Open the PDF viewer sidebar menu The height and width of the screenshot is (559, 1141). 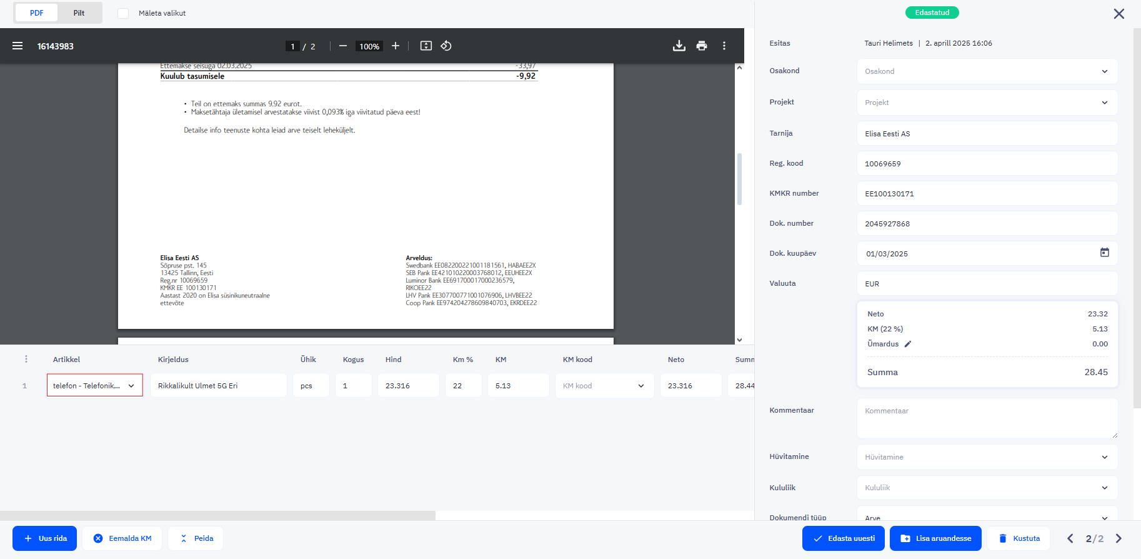pos(17,46)
